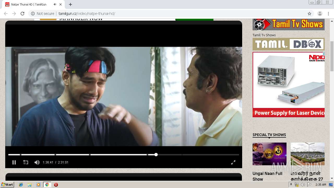Click Show Desktop button
This screenshot has width=334, height=188.
click(331, 185)
